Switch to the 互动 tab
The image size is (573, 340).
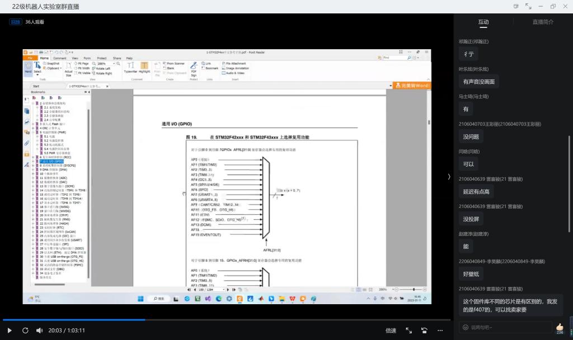[x=483, y=22]
